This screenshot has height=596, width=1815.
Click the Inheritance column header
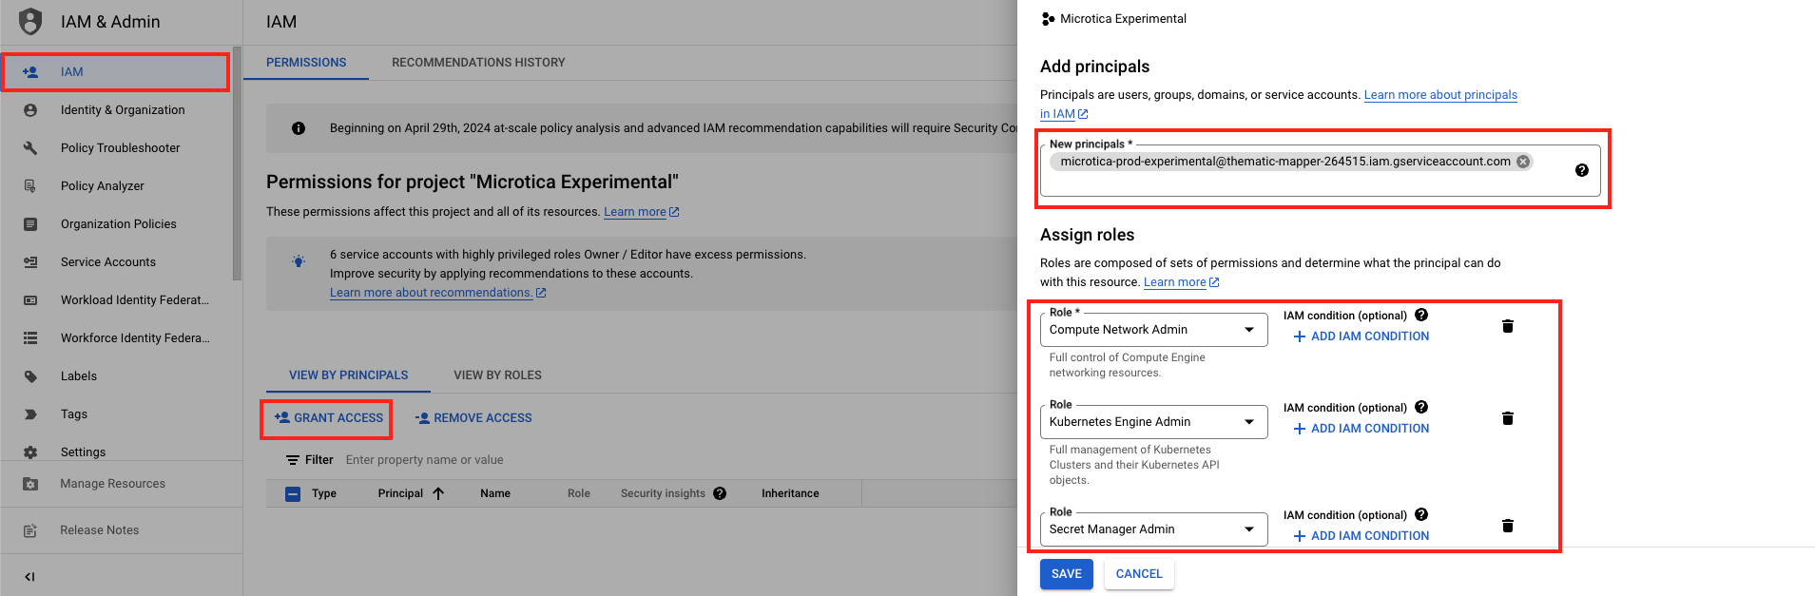(x=790, y=493)
